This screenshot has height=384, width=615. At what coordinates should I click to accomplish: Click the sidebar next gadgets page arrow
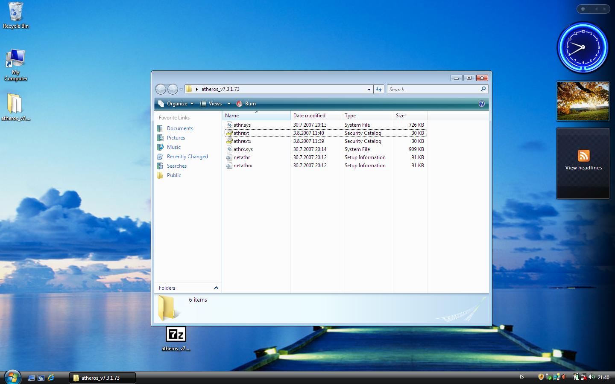605,9
